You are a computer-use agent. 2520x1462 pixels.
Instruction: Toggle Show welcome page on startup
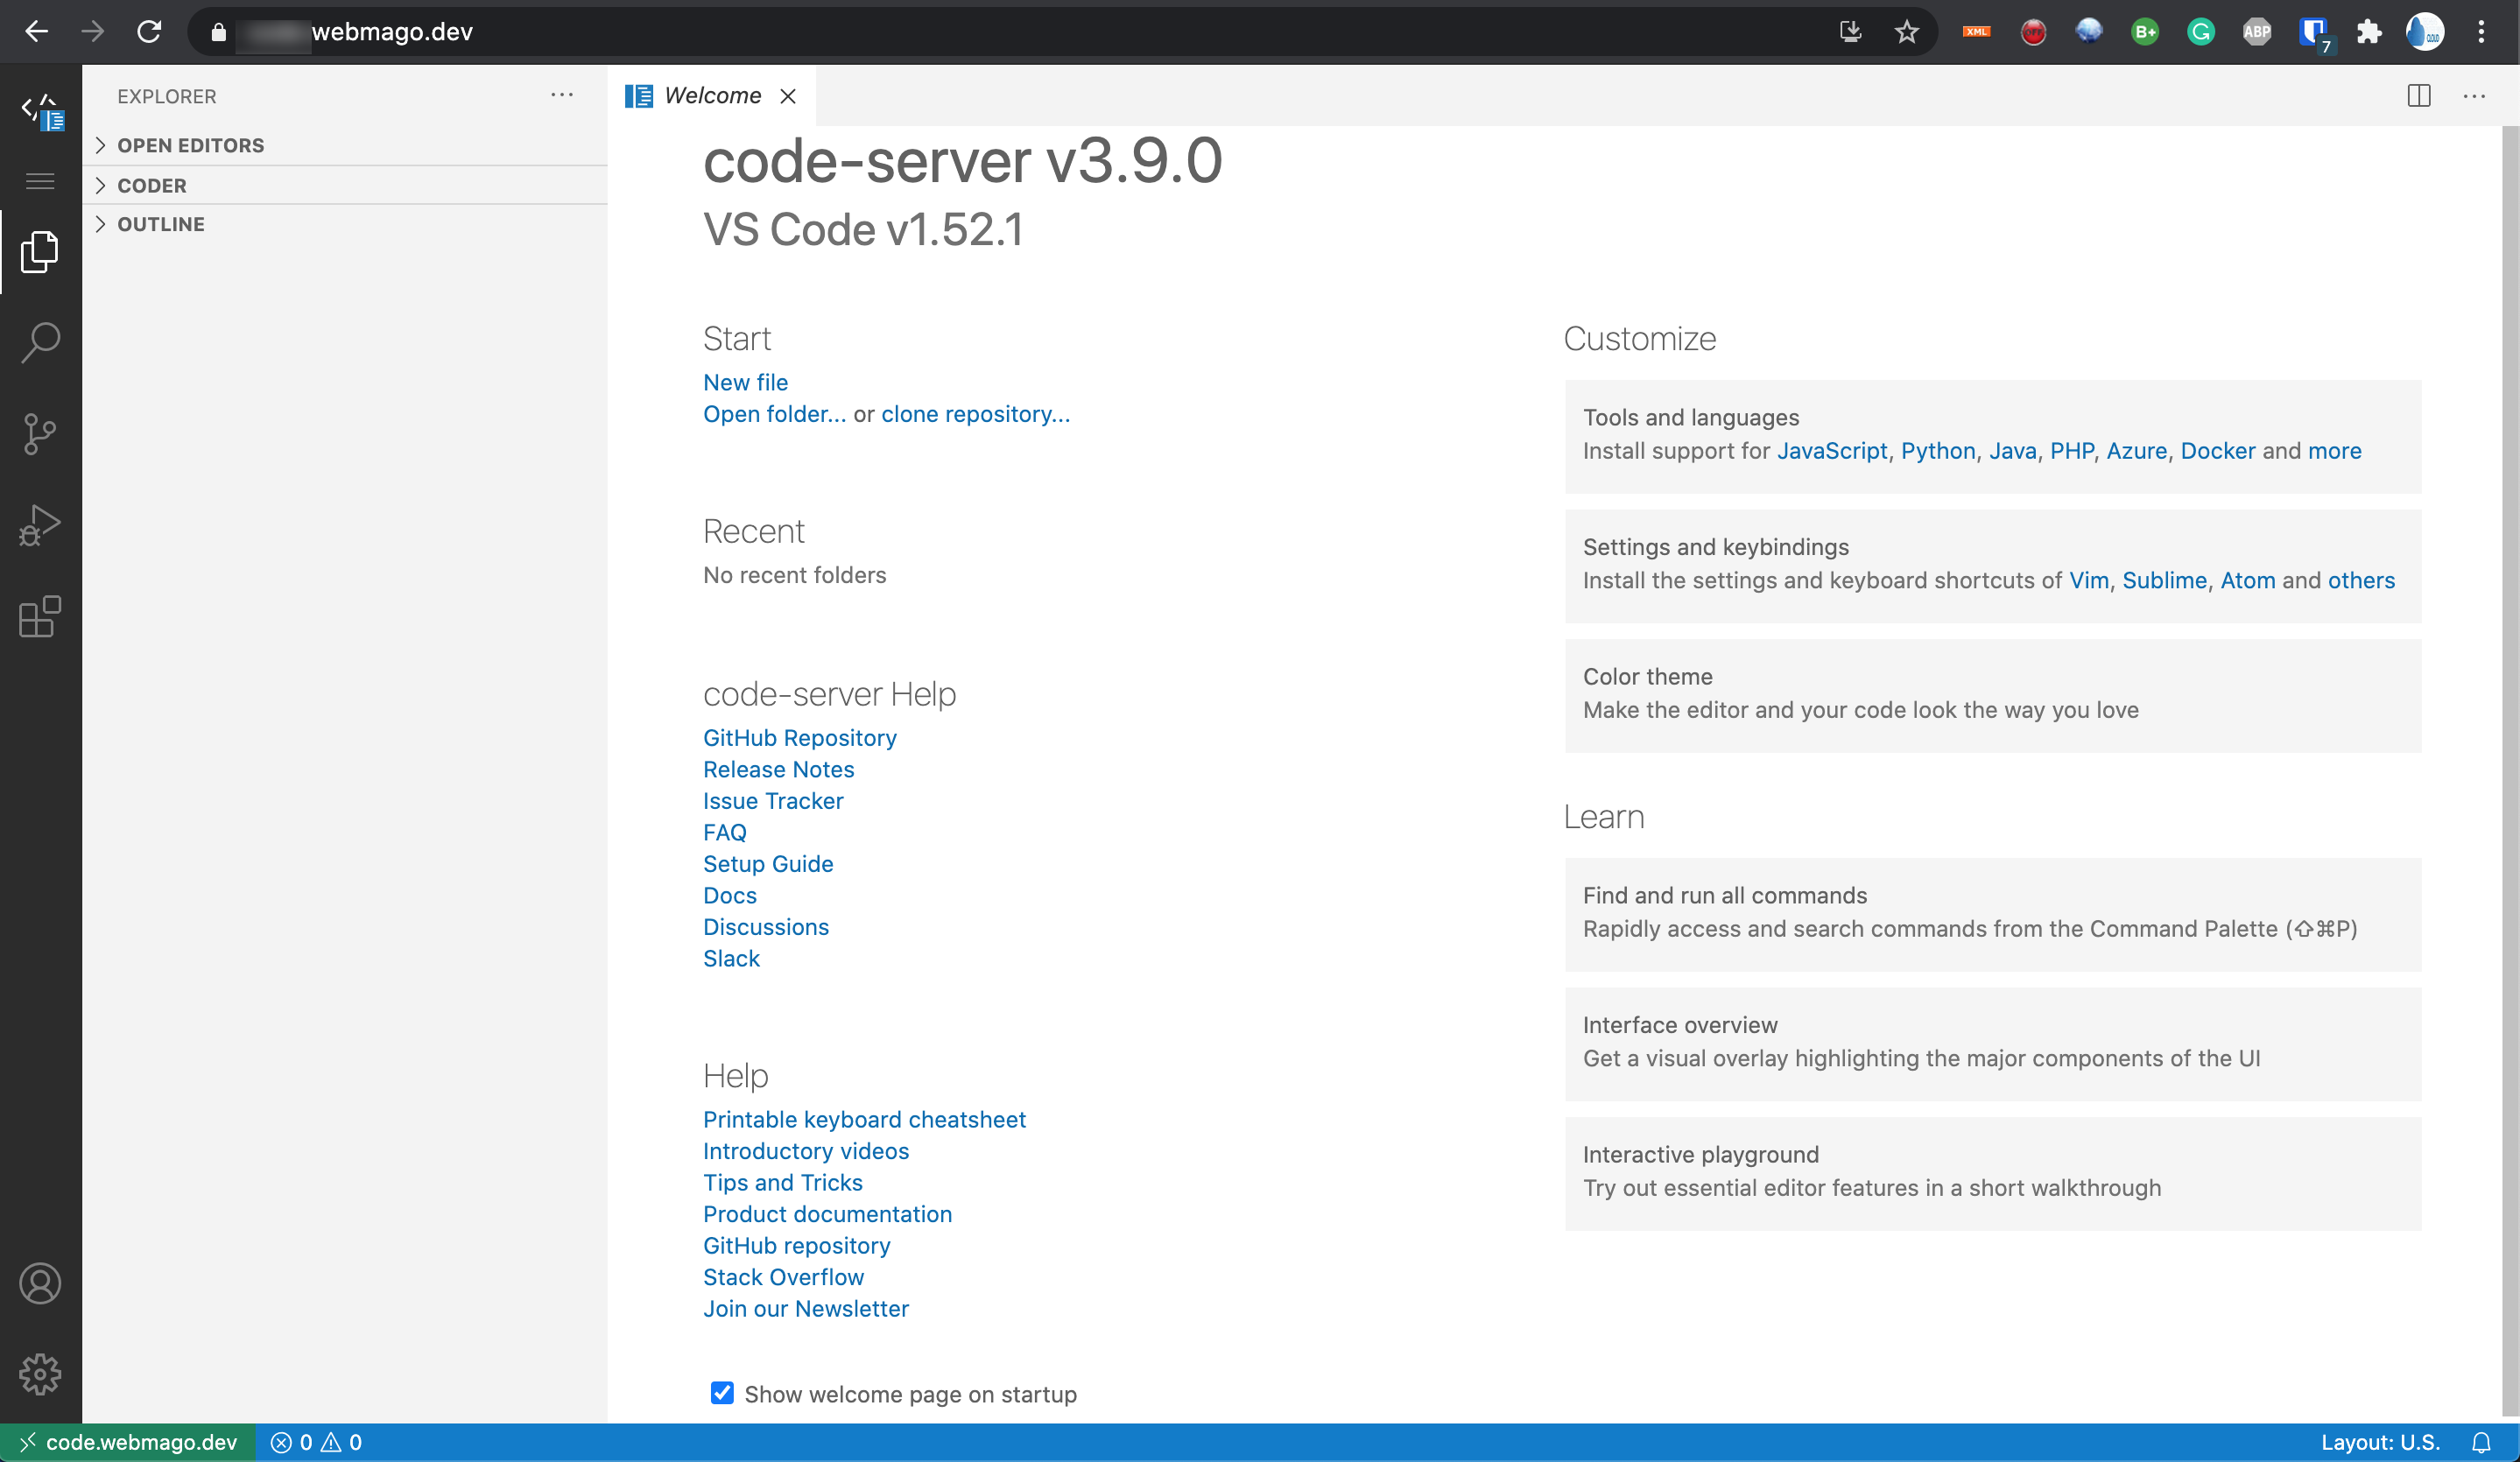[721, 1392]
